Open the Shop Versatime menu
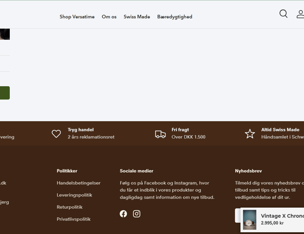The height and width of the screenshot is (234, 304). 77,17
